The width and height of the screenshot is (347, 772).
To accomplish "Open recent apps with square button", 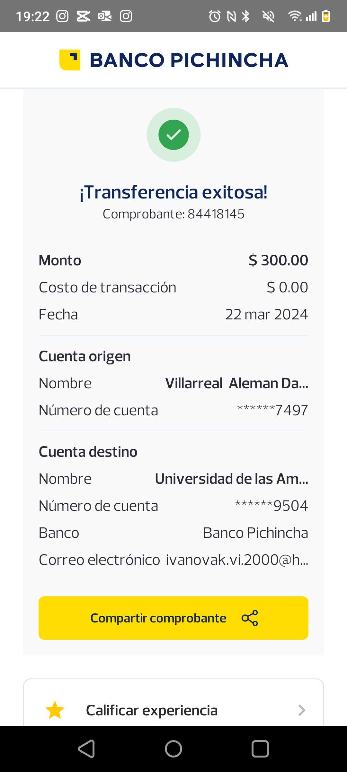I will [260, 749].
